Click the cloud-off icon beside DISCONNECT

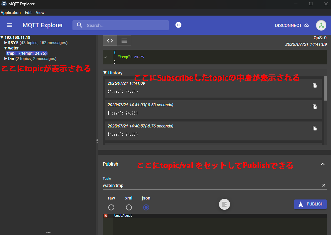(x=306, y=25)
